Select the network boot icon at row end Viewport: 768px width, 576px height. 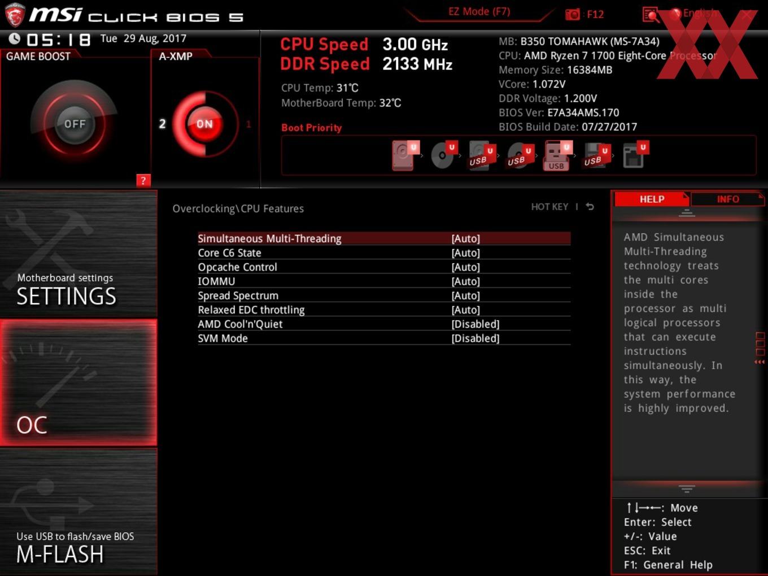click(635, 155)
